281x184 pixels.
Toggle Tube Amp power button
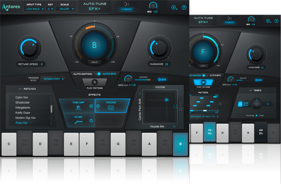coord(91,106)
